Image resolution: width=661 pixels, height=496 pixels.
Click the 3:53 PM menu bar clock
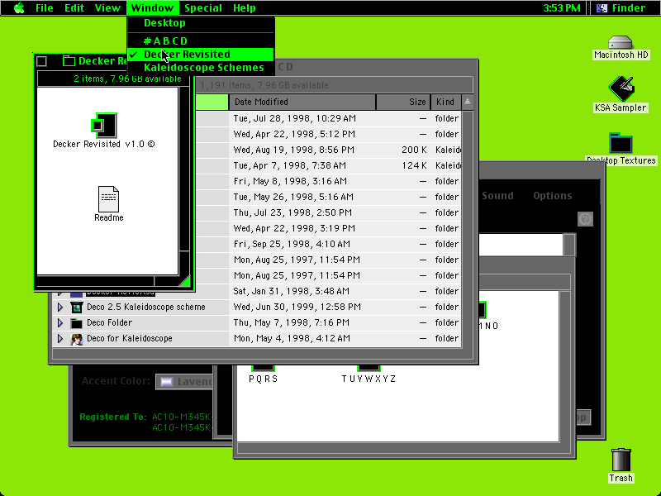pos(562,7)
